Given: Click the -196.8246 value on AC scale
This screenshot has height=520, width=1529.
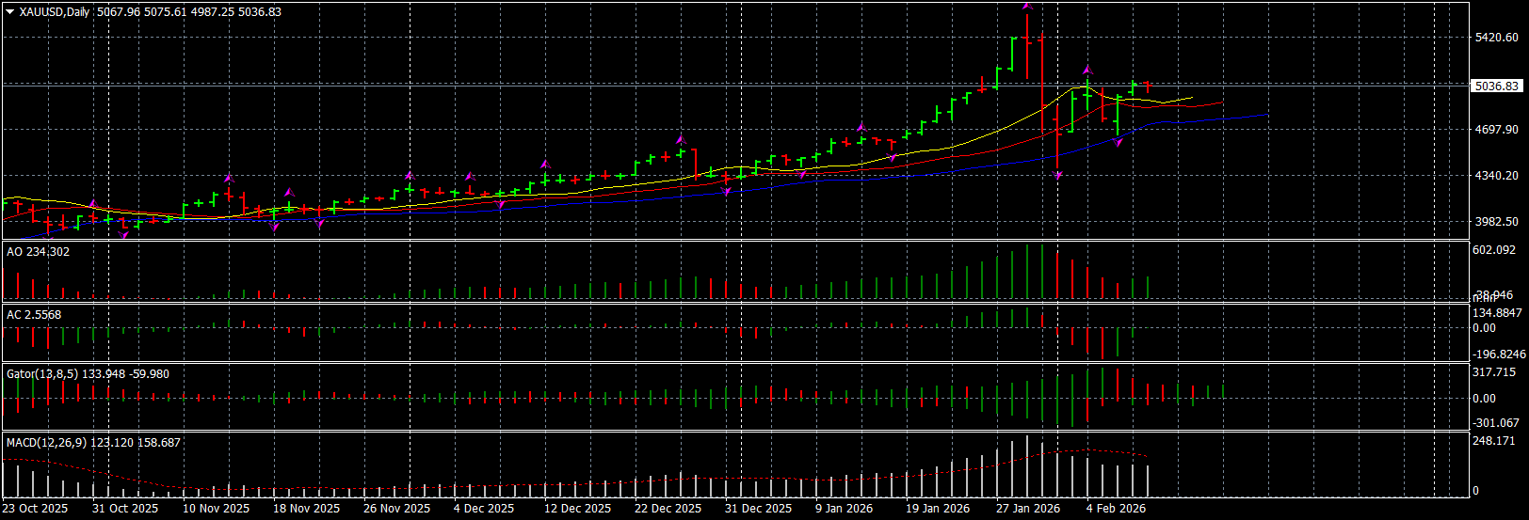Looking at the screenshot, I should (1499, 355).
